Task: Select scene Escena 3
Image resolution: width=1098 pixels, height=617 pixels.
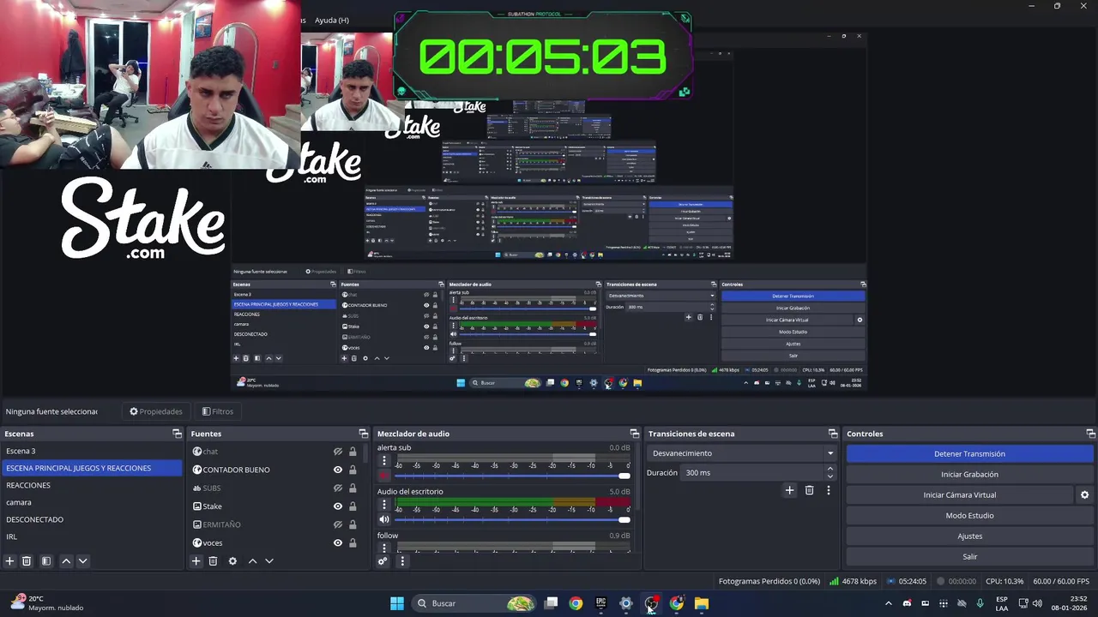Action: coord(92,451)
